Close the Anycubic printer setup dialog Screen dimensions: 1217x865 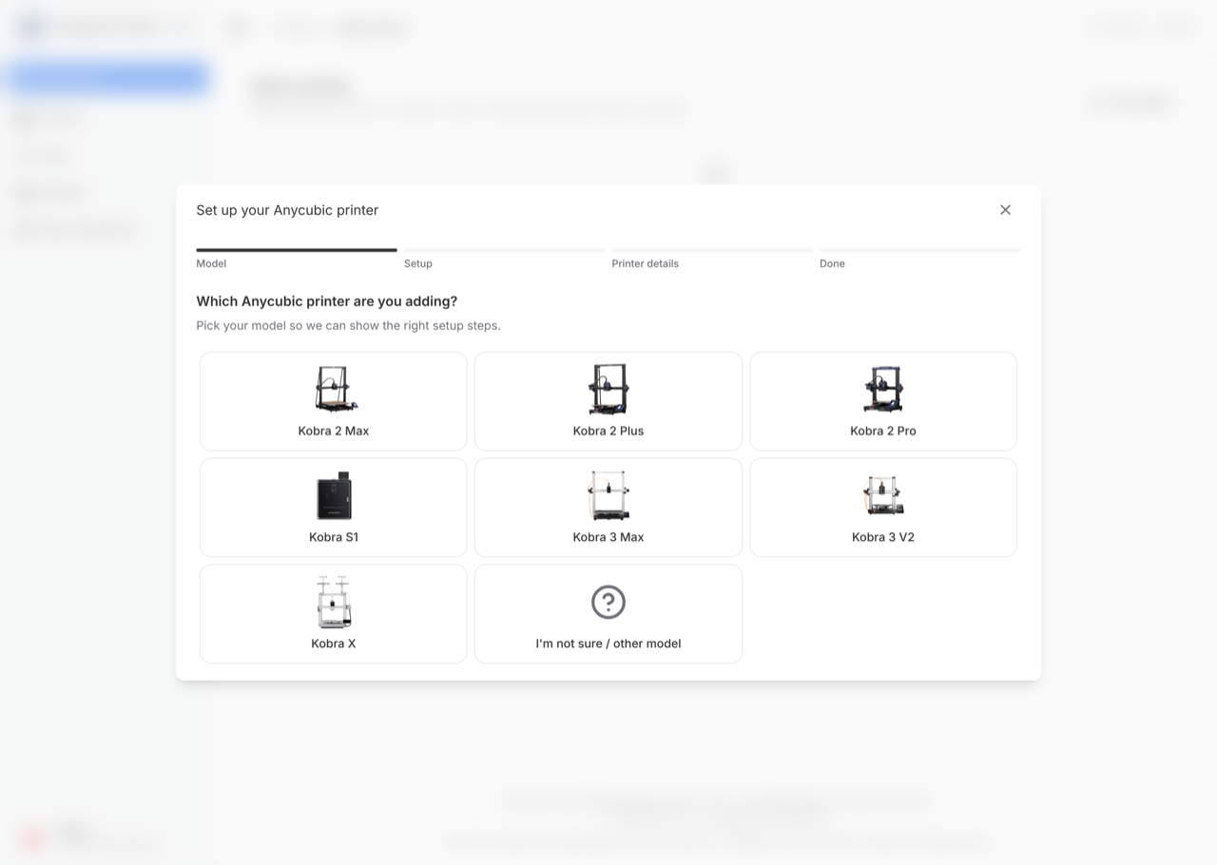point(1005,210)
